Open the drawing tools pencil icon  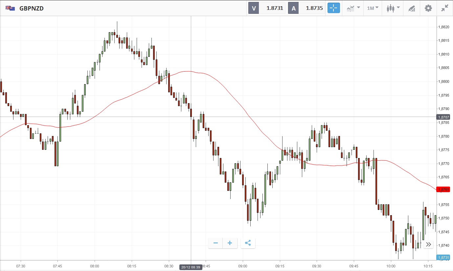tap(412, 8)
